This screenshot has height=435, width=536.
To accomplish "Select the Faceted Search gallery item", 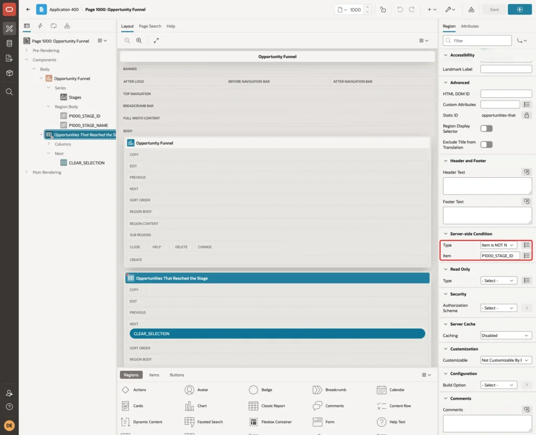I will pos(204,422).
